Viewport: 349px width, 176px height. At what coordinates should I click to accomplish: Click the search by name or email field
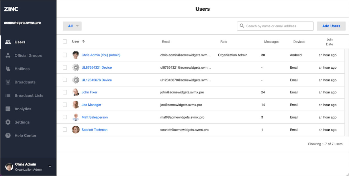pos(278,26)
